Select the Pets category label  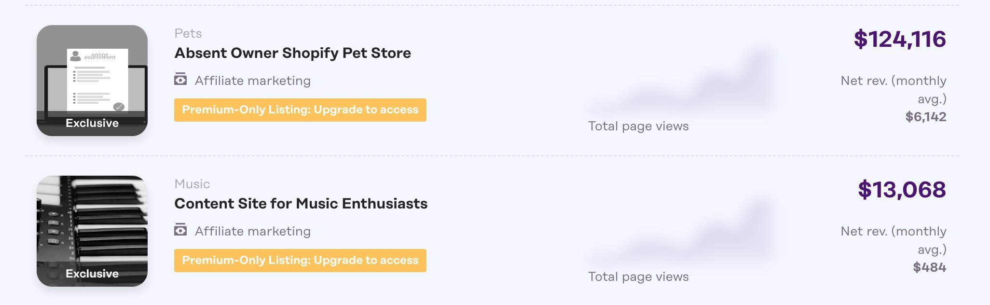pos(188,33)
